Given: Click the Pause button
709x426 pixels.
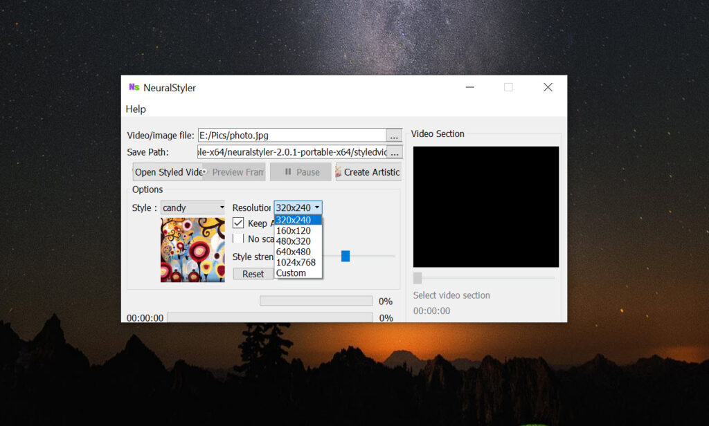Looking at the screenshot, I should coord(301,172).
